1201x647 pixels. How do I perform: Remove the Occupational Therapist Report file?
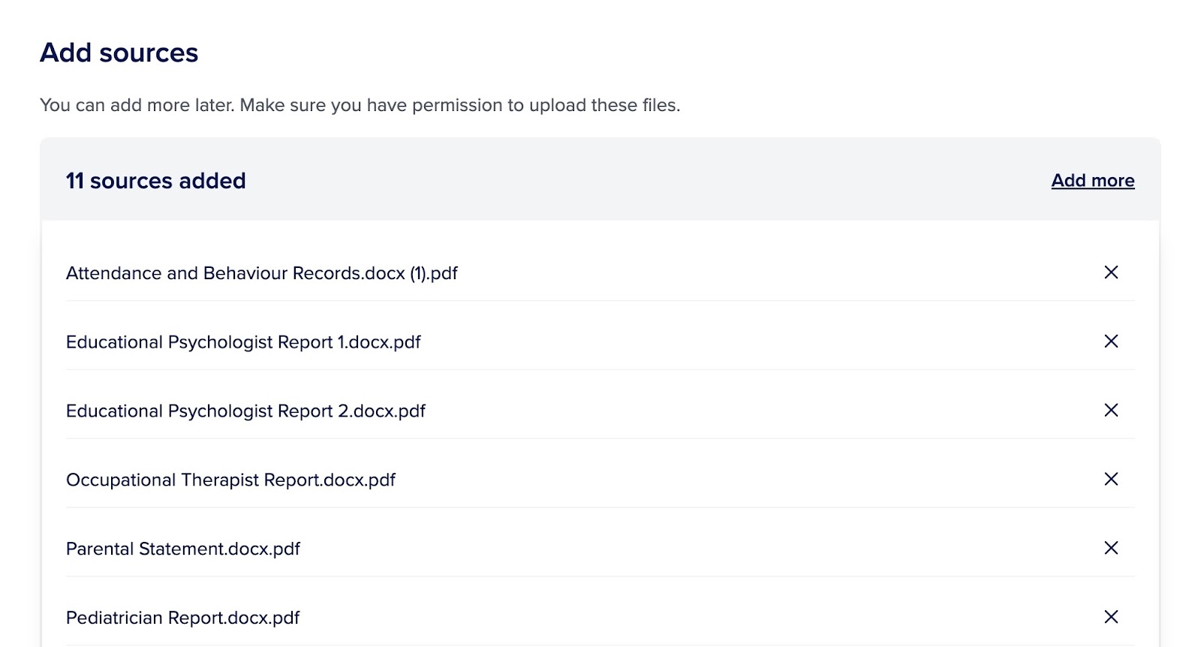coord(1111,480)
